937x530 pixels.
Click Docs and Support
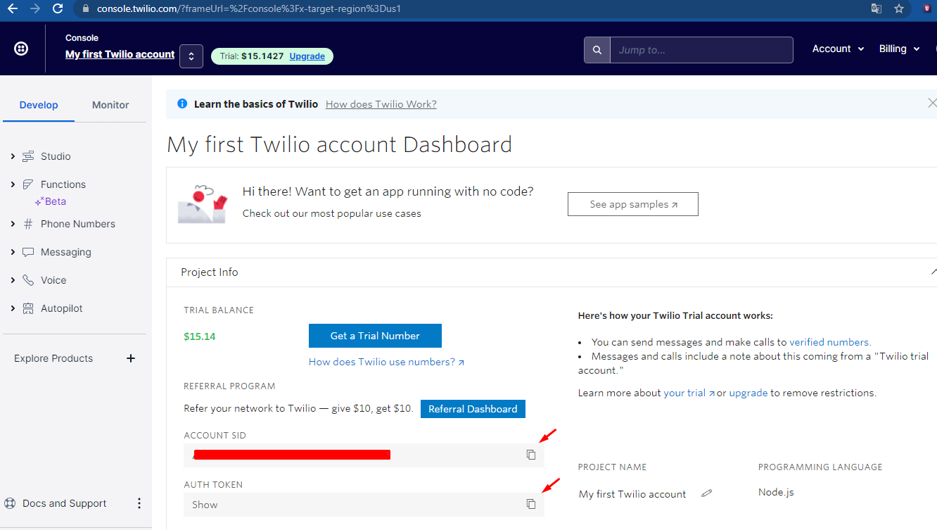coord(65,503)
